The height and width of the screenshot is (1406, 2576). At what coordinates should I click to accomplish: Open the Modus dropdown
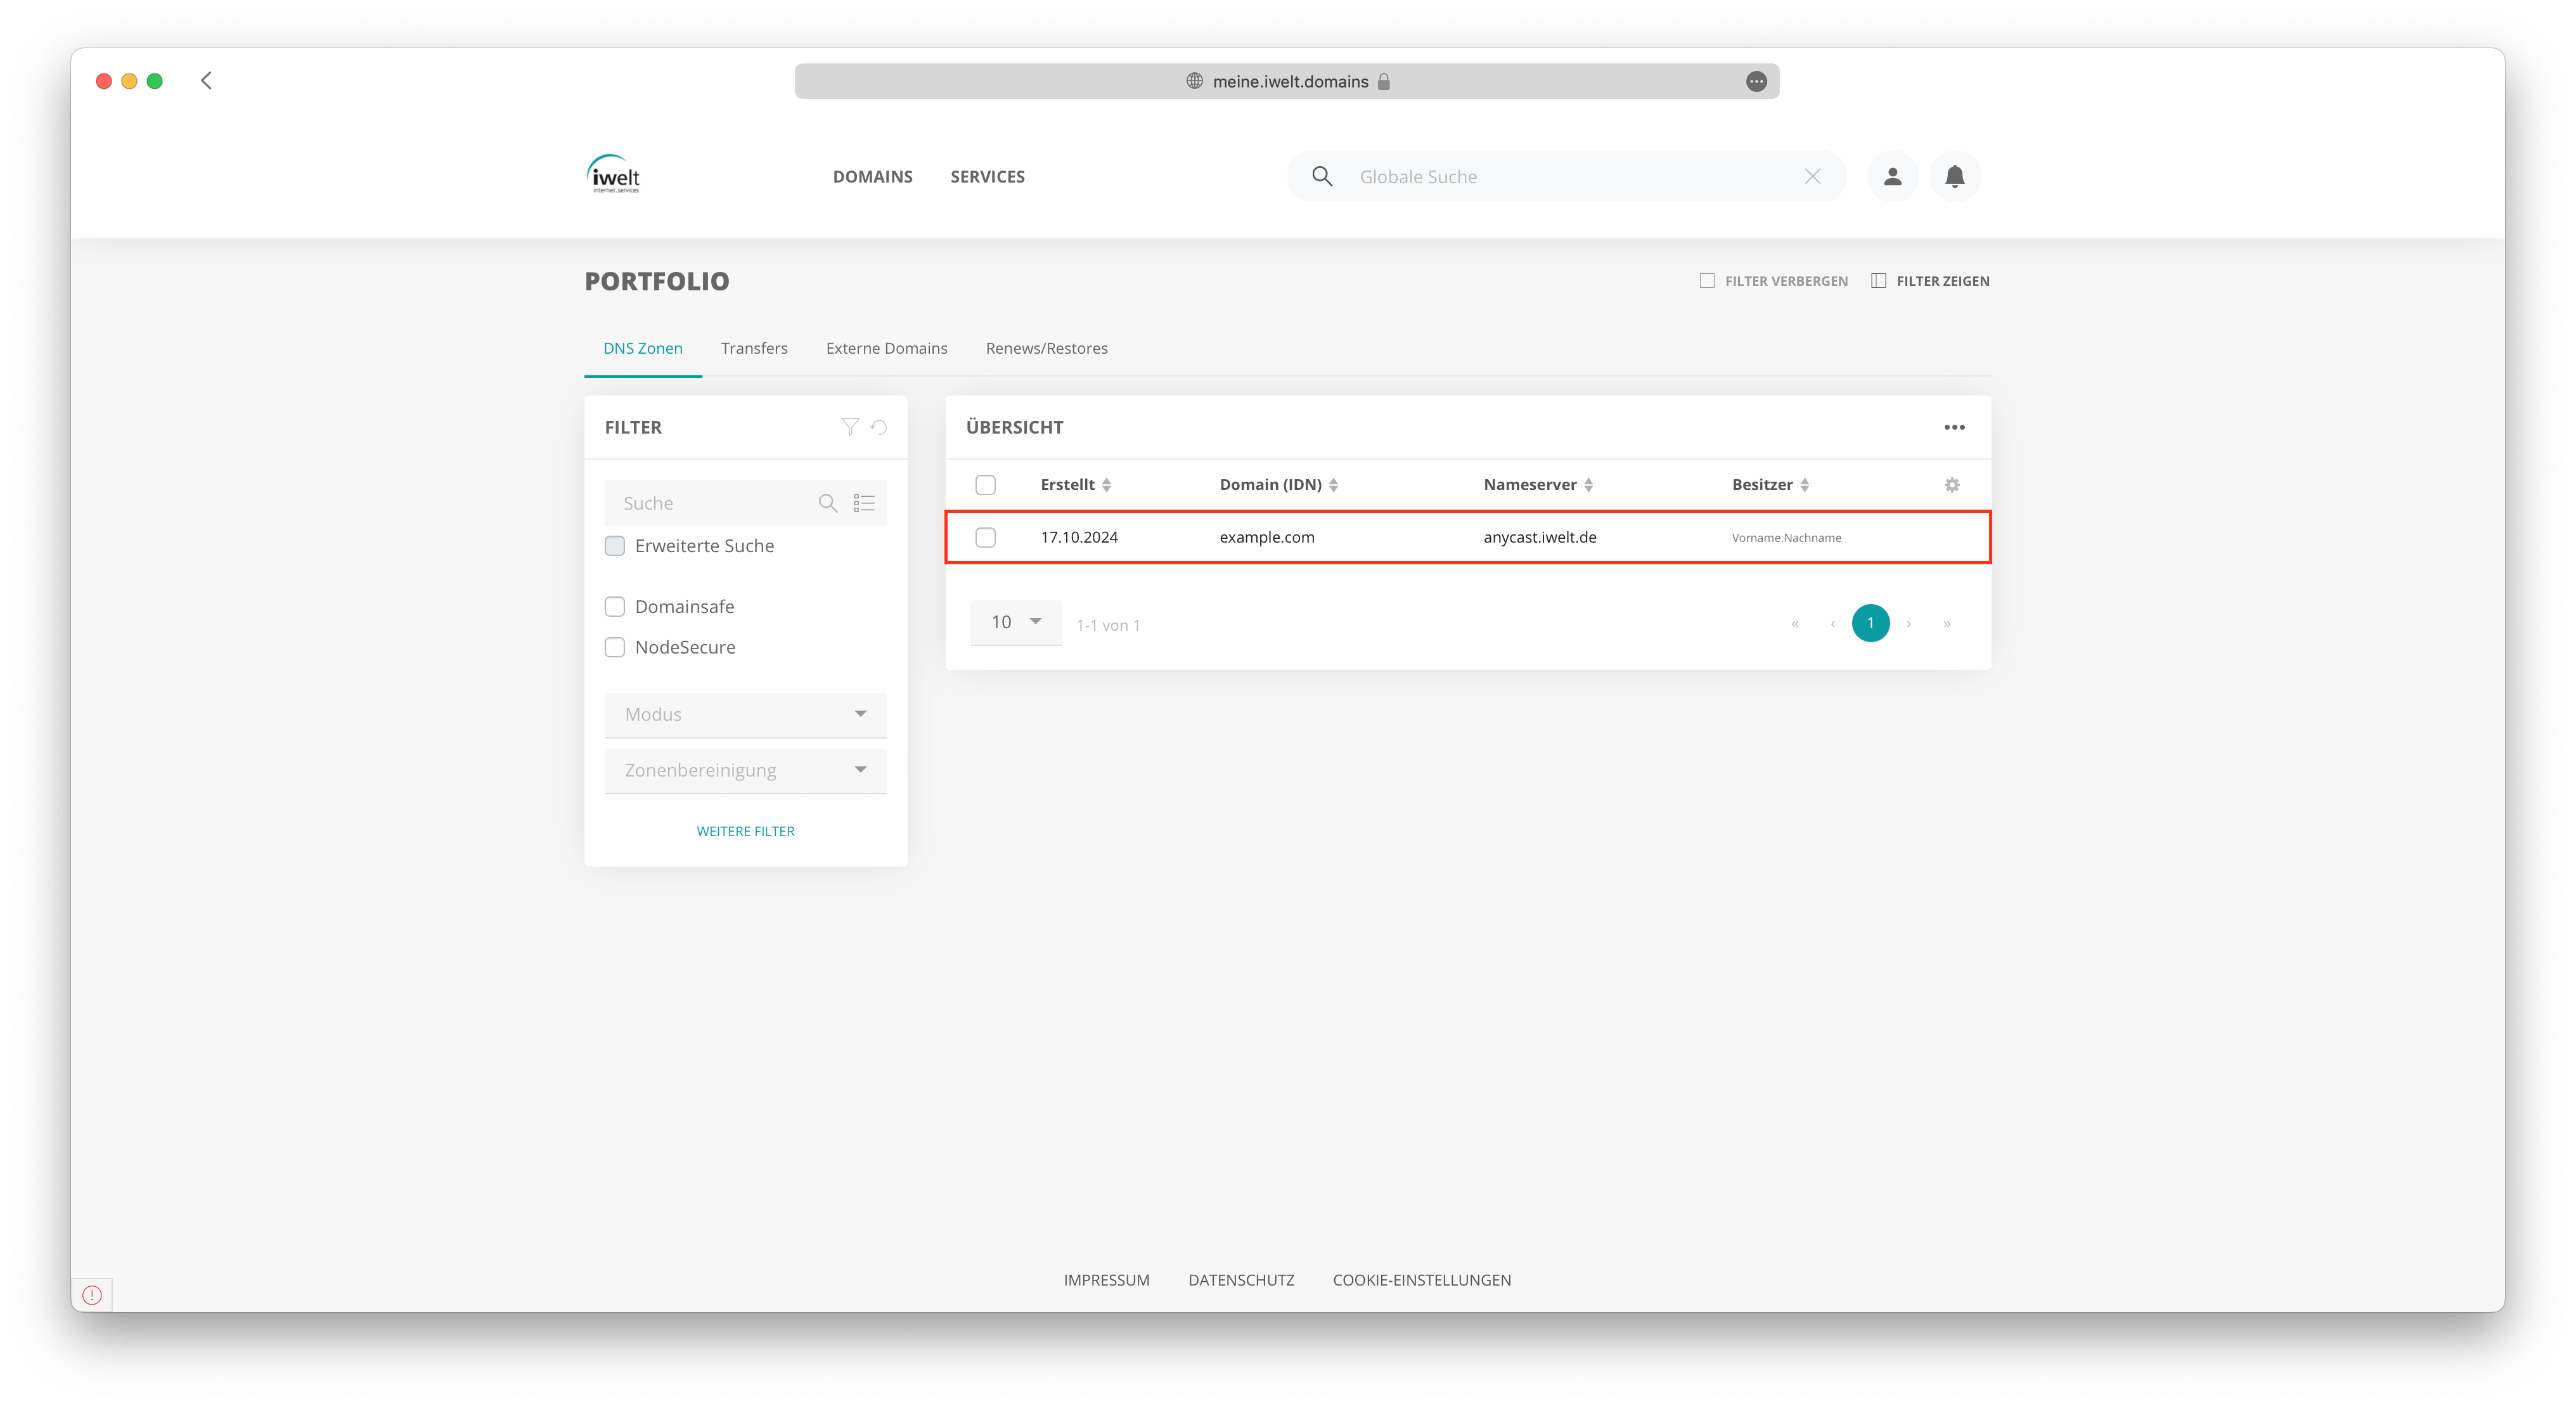tap(745, 714)
